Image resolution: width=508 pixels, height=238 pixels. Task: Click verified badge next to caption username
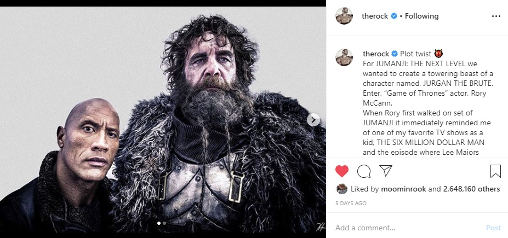[393, 54]
